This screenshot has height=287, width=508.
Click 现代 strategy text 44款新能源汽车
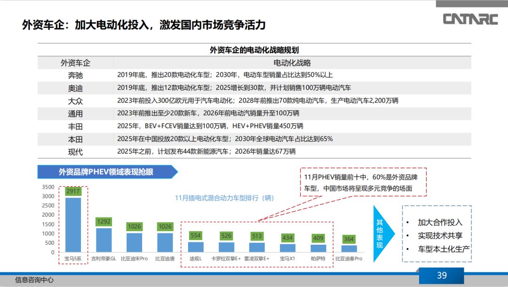206,151
